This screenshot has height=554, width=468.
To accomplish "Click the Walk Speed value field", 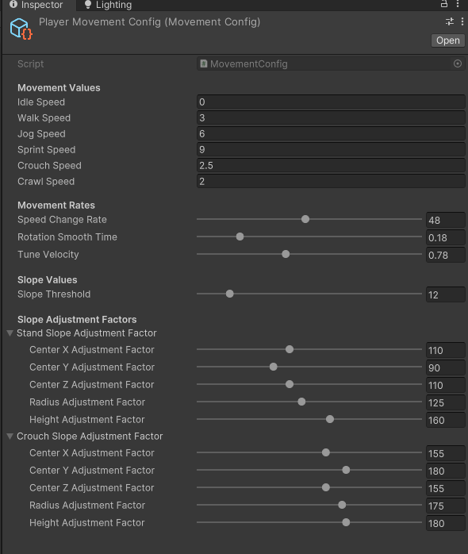I will pyautogui.click(x=331, y=118).
